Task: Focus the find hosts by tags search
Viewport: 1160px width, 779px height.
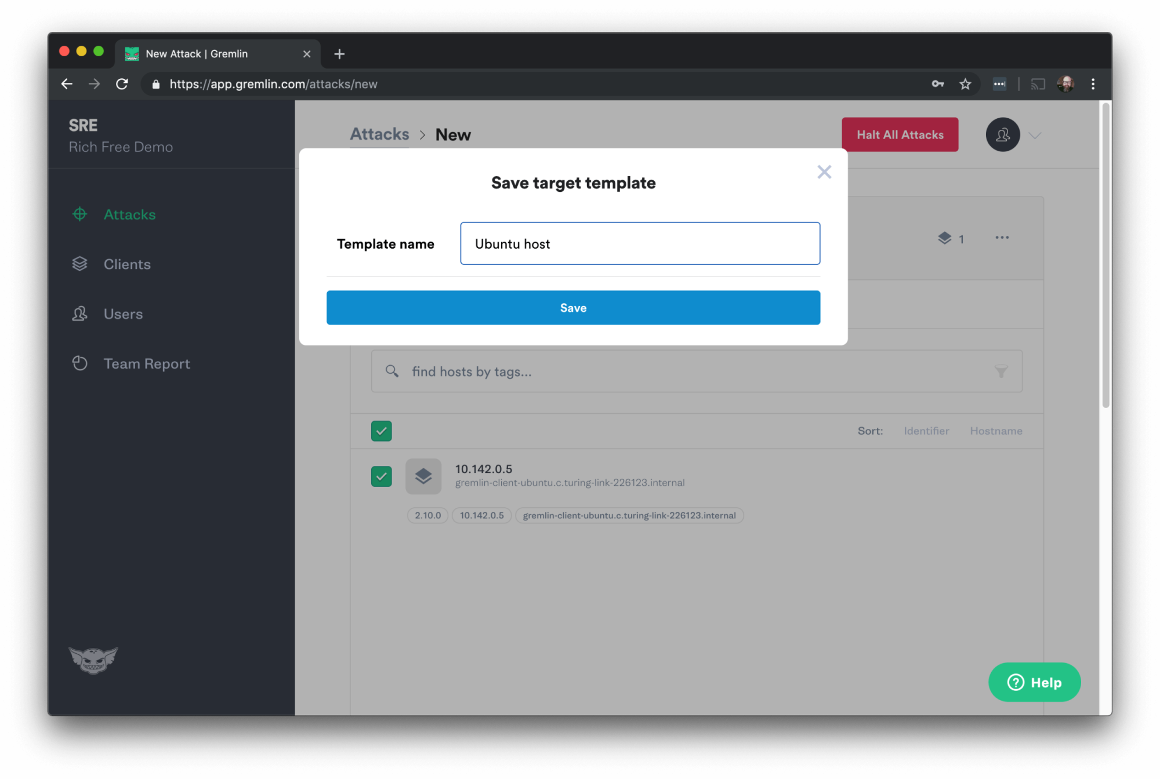Action: [697, 372]
